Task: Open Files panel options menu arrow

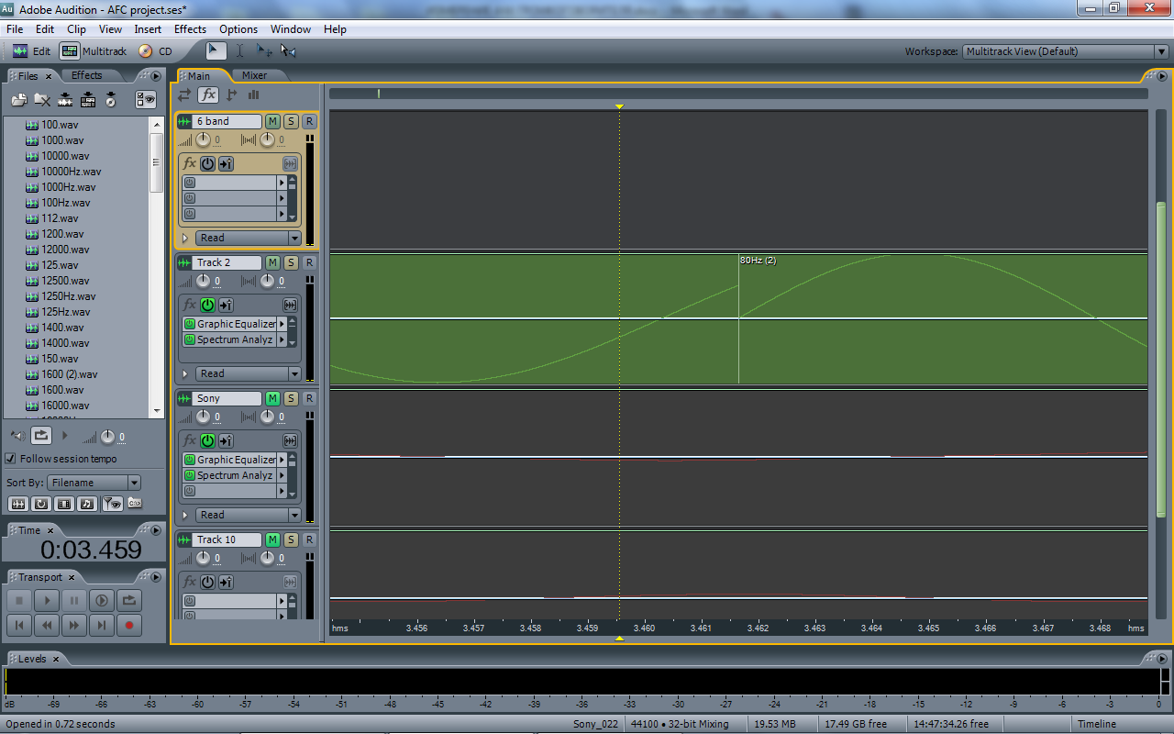Action: pyautogui.click(x=156, y=76)
